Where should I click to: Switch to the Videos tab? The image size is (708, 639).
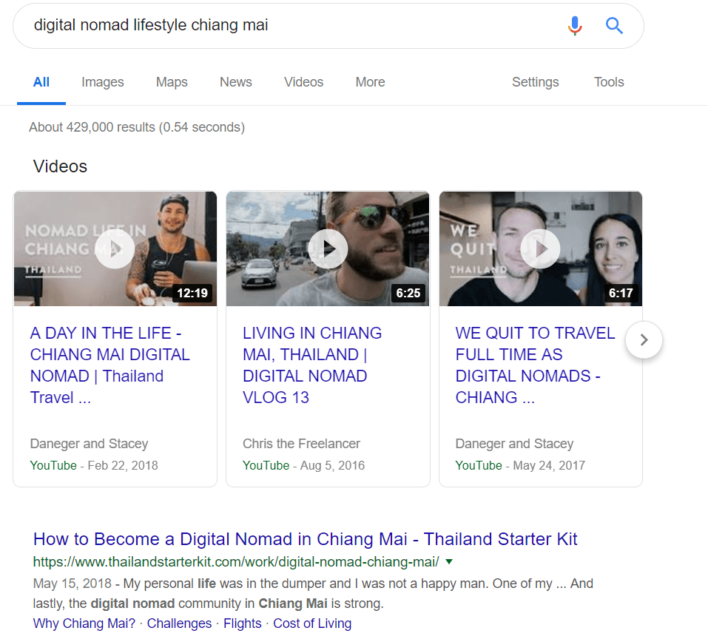coord(303,82)
